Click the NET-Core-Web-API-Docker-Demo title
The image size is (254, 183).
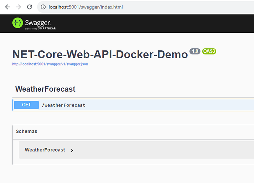point(100,54)
